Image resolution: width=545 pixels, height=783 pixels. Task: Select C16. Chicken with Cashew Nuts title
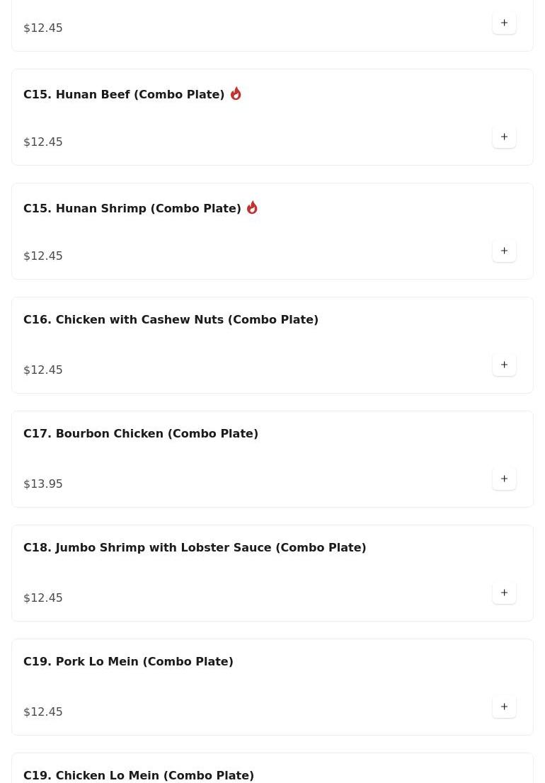tap(171, 319)
